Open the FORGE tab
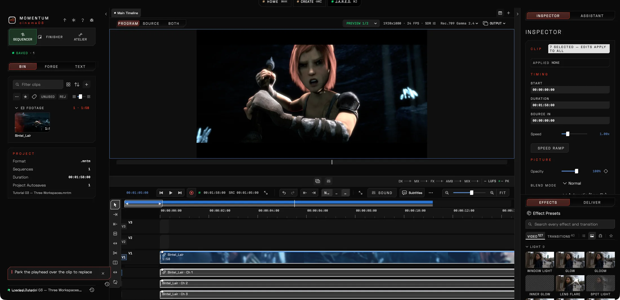Viewport: 620px width, 300px height. pyautogui.click(x=51, y=67)
